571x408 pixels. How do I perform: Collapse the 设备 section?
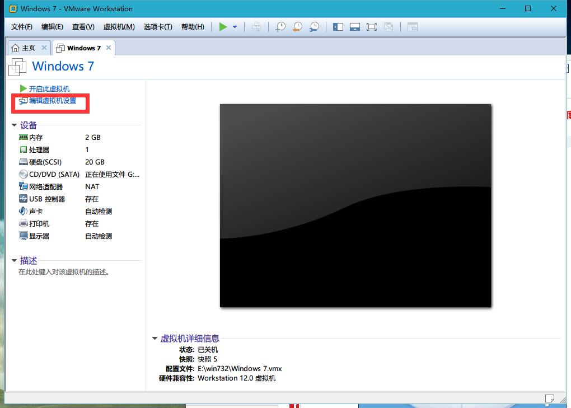(15, 125)
